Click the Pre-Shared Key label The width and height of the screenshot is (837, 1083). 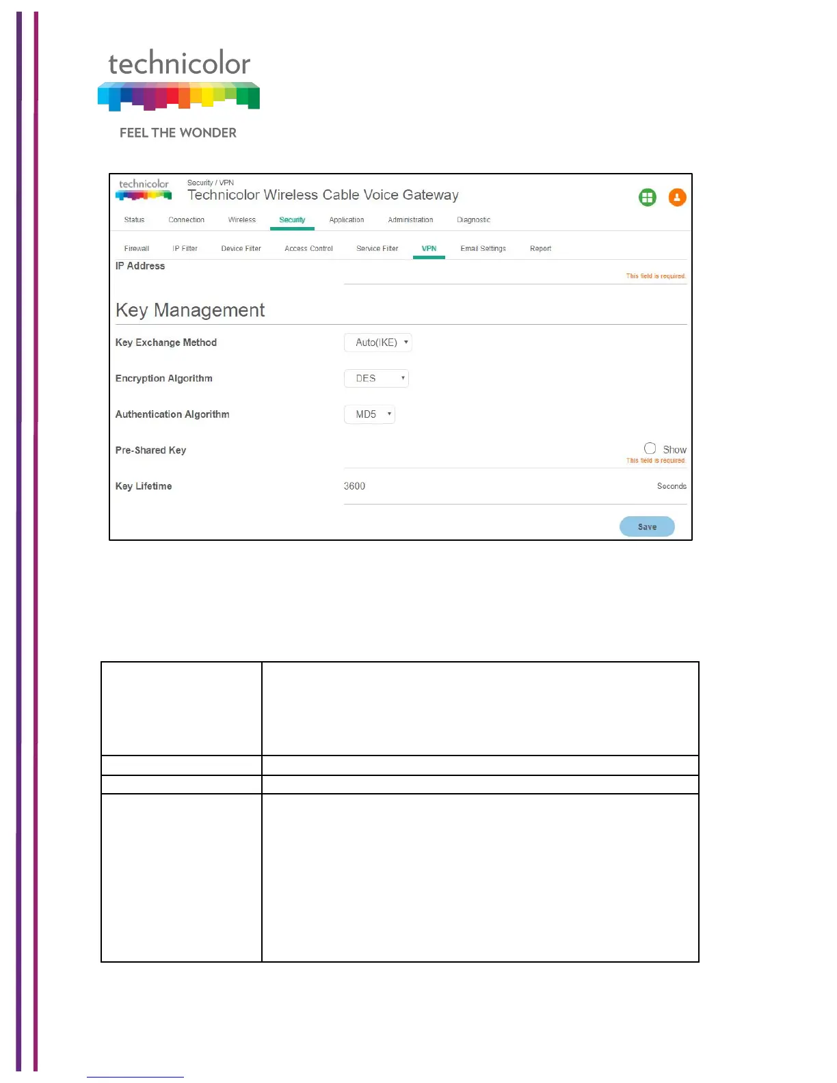pyautogui.click(x=150, y=450)
